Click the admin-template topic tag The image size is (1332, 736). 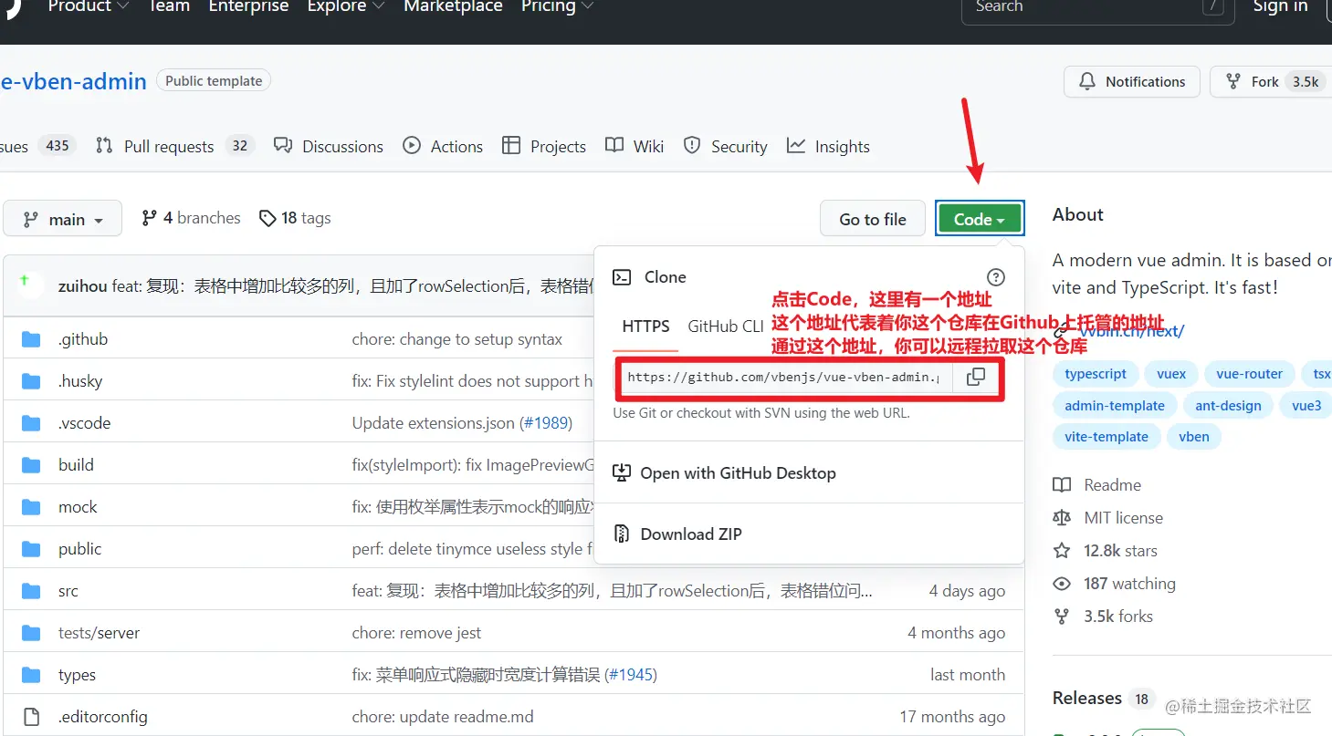pos(1115,406)
